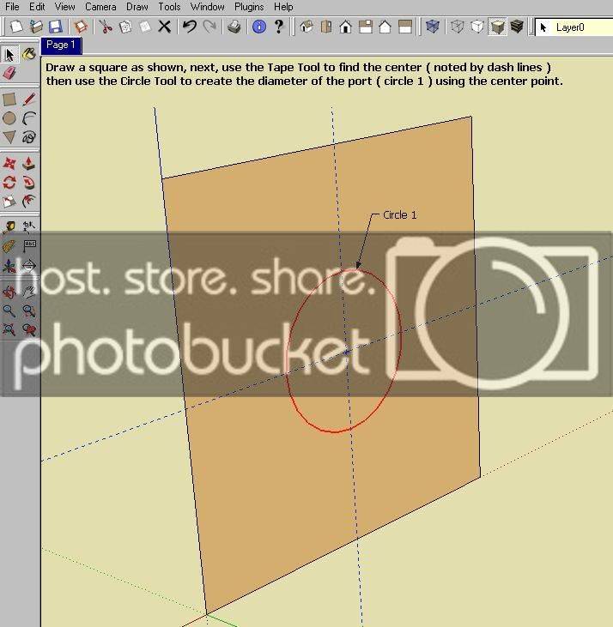Screen dimensions: 613x627
Task: Open the Edit menu
Action: click(37, 7)
